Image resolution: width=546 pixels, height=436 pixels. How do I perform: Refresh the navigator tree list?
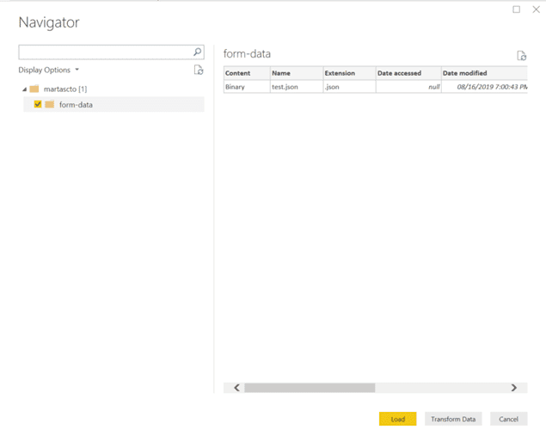199,70
